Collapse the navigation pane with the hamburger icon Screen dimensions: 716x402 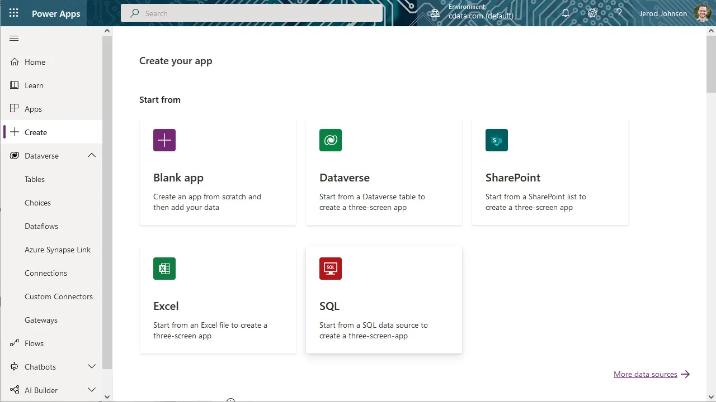click(x=14, y=38)
